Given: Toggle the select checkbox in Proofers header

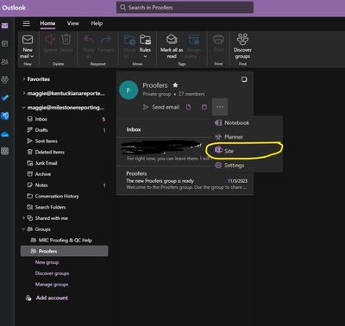Looking at the screenshot, I should 244,79.
